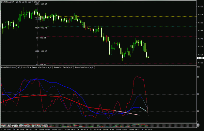The image size is (204, 131).
Task: Click the Period H4 Stoch(14,3,3) label
Action: click(x=85, y=67)
